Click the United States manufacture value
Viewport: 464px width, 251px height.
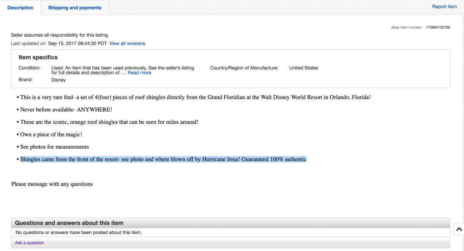point(304,68)
